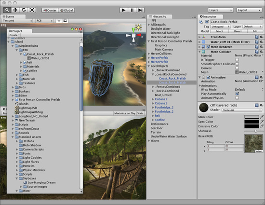The image size is (265, 205).
Task: Pause the game playback
Action: [x=132, y=10]
